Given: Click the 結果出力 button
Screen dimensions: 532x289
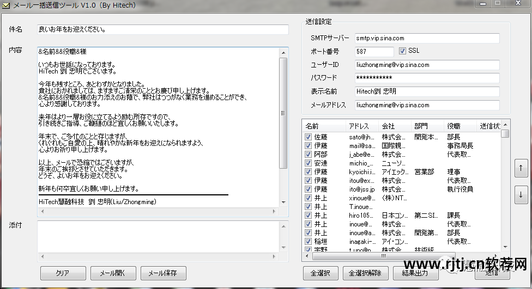Looking at the screenshot, I should pyautogui.click(x=415, y=273).
